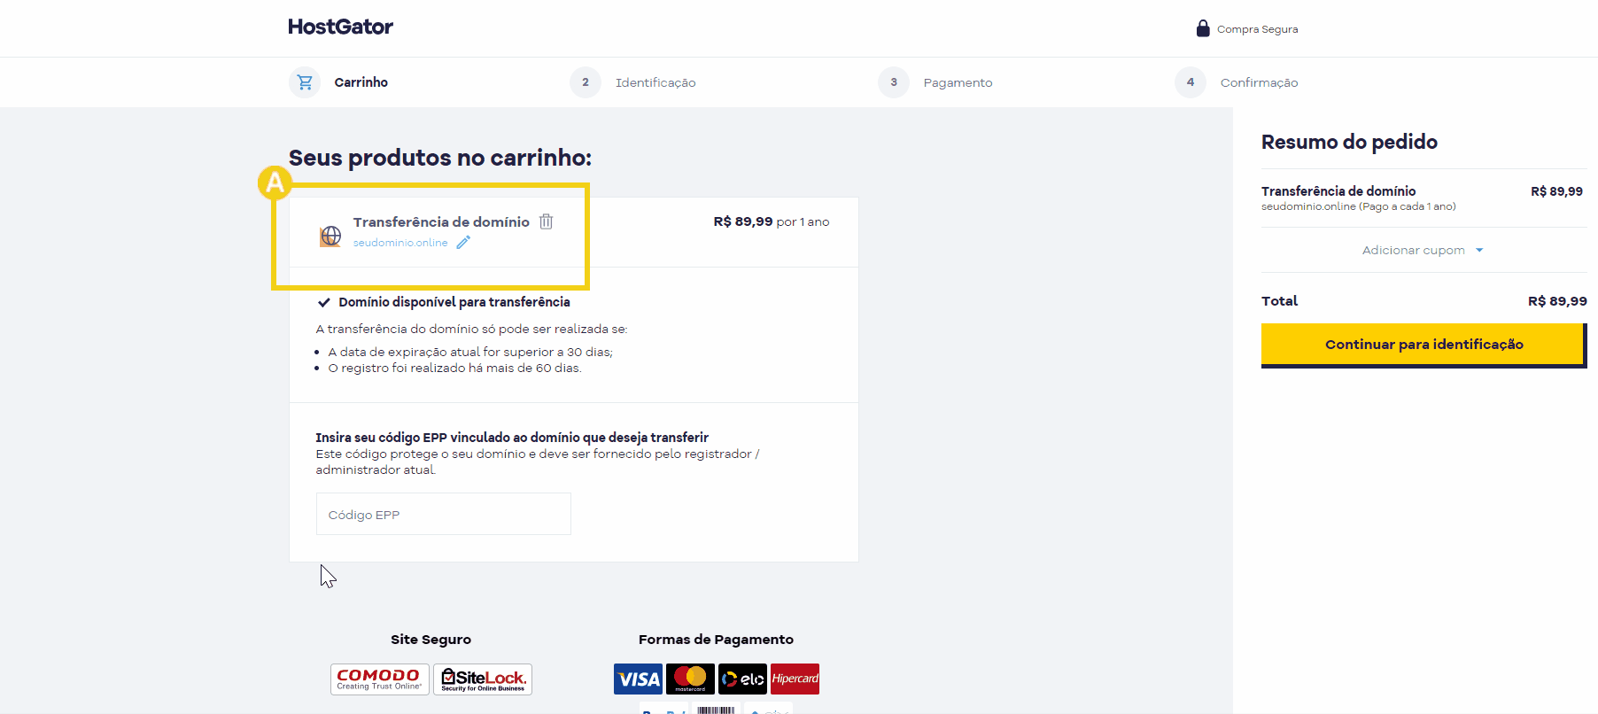
Task: Click the Mastercard payment logo
Action: pyautogui.click(x=690, y=679)
